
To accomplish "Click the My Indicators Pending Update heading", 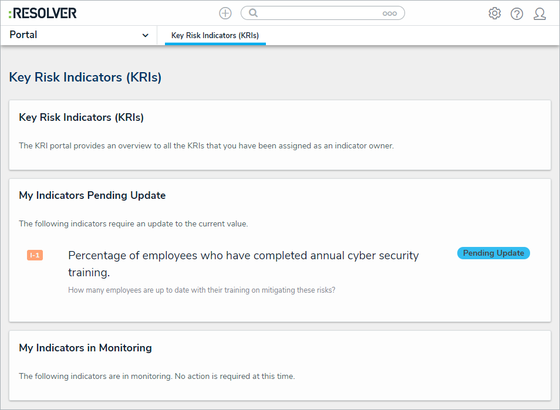I will coord(92,195).
